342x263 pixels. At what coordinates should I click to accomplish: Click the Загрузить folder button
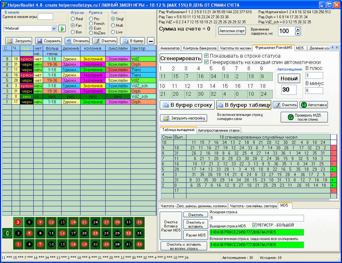point(19,41)
